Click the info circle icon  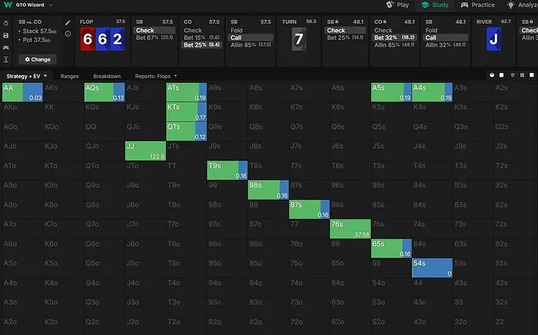click(x=68, y=34)
